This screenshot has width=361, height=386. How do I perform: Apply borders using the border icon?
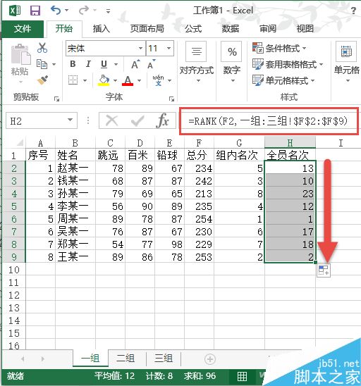pos(73,80)
